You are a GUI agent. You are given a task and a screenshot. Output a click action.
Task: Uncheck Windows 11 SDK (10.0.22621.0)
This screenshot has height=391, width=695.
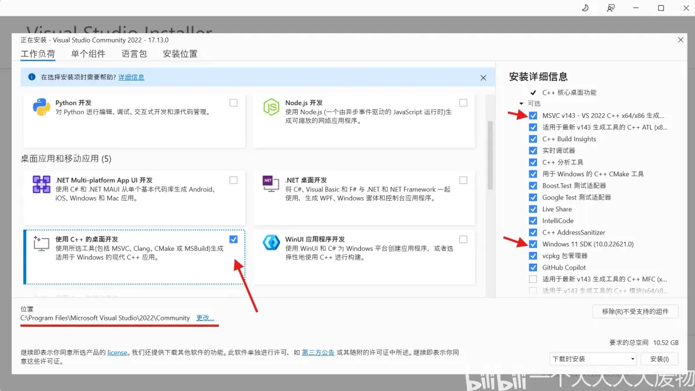pyautogui.click(x=533, y=244)
